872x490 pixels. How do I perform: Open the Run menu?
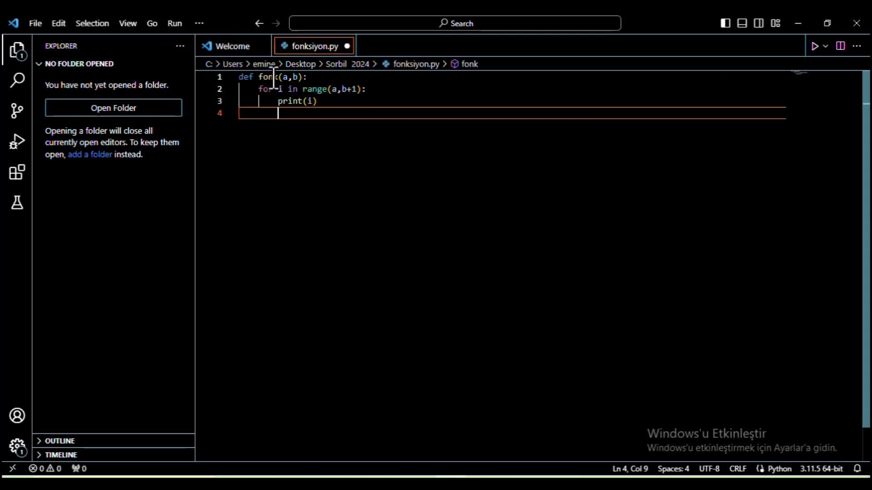point(174,23)
